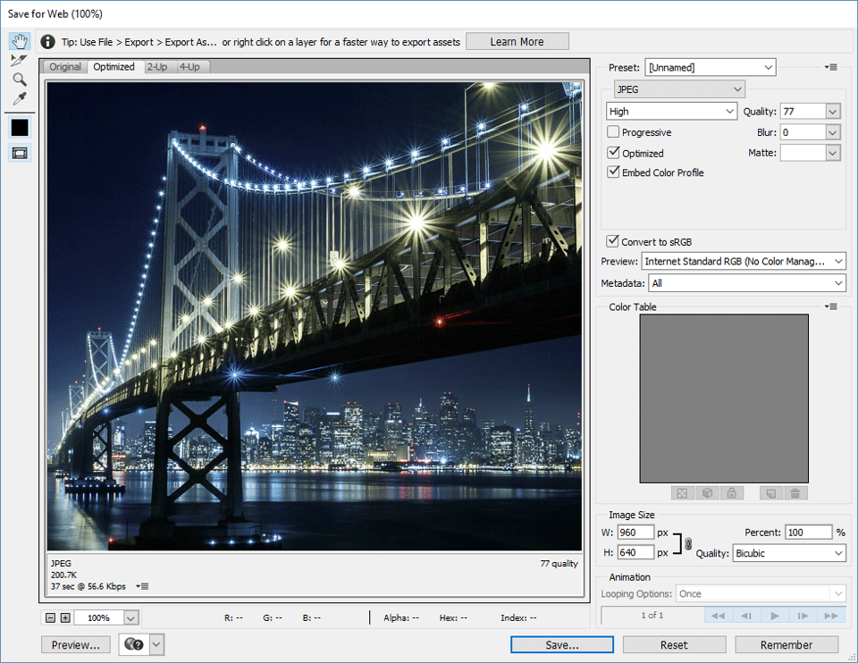Switch to the 4-Up tab
The image size is (858, 663).
[189, 67]
